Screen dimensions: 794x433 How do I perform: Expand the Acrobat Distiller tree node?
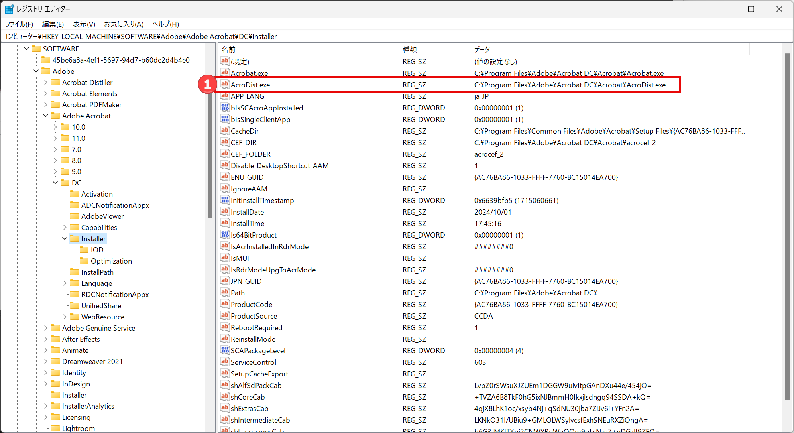pyautogui.click(x=46, y=82)
